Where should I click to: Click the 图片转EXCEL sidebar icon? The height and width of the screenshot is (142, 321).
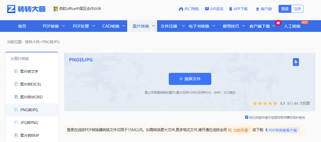point(16,84)
